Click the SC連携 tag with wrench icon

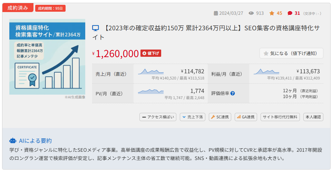tap(220, 117)
